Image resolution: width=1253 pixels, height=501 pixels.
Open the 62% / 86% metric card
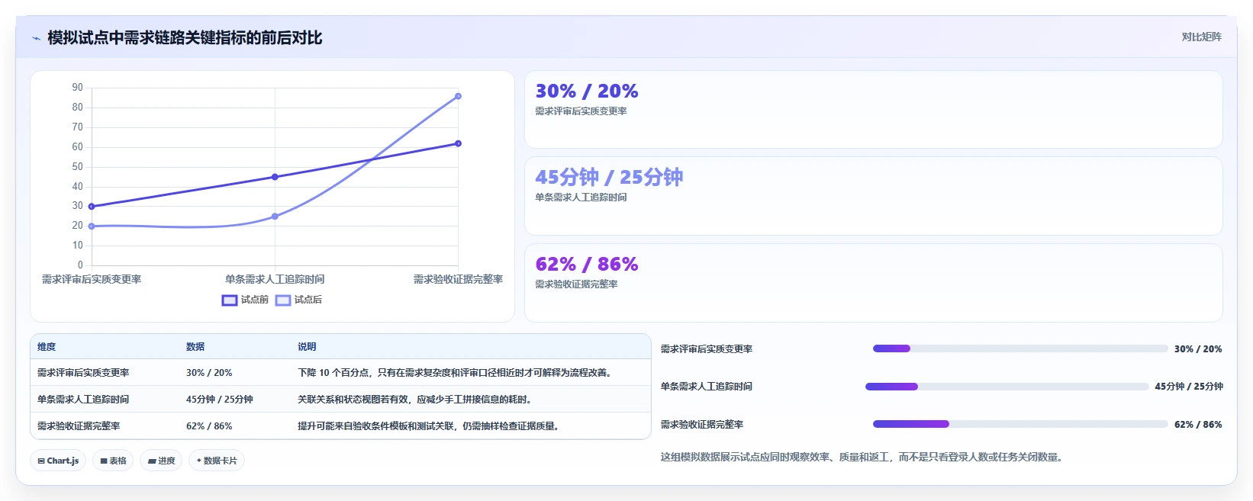(873, 283)
